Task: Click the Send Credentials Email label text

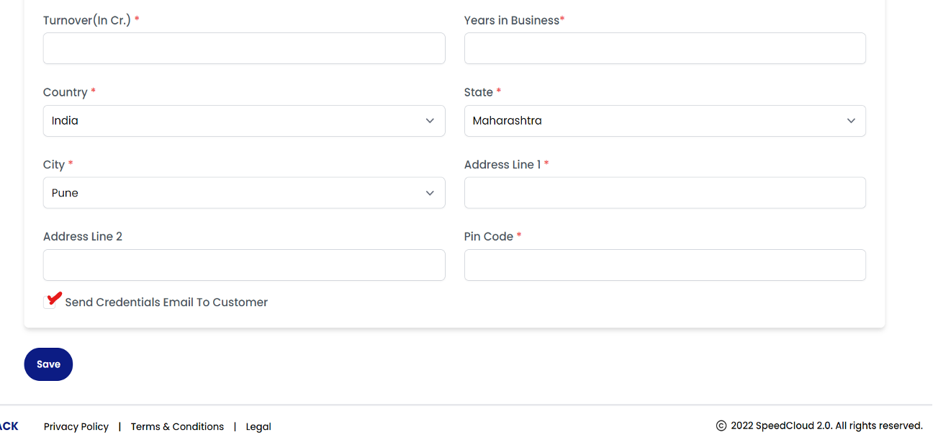Action: pyautogui.click(x=166, y=302)
